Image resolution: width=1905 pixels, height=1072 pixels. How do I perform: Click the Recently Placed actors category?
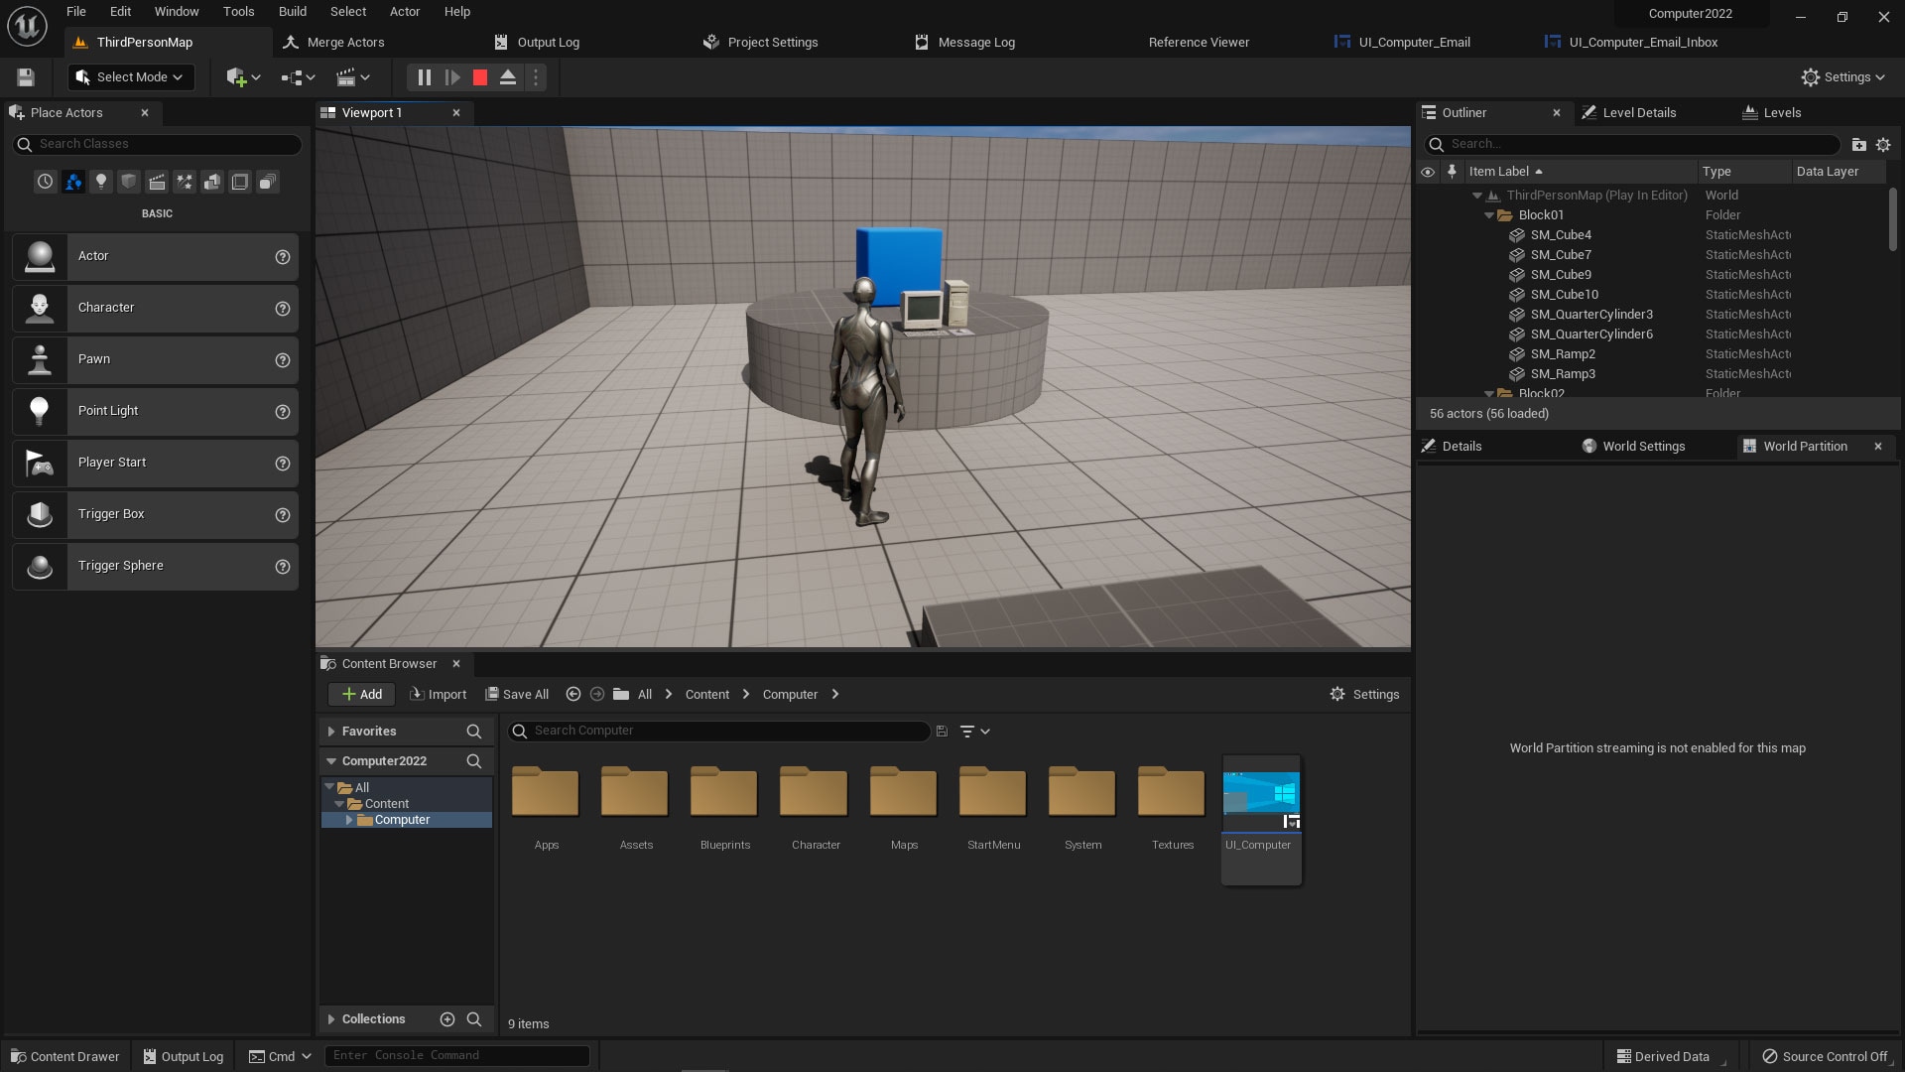pyautogui.click(x=45, y=182)
